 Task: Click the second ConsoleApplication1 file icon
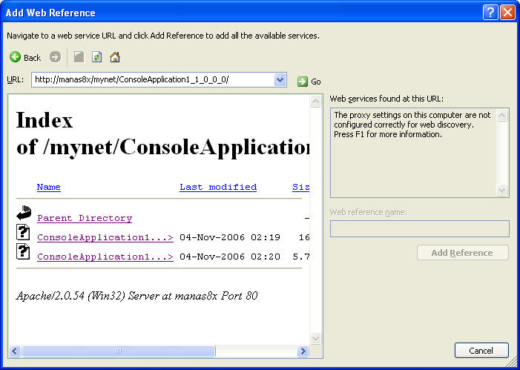[23, 253]
